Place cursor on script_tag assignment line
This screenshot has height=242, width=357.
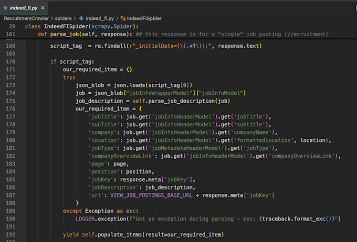(156, 46)
